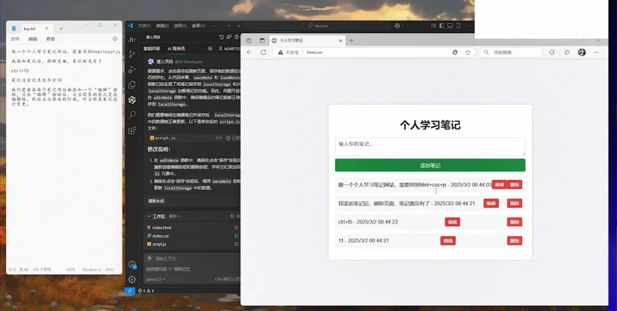This screenshot has height=311, width=617.
Task: Close the key.txt Notepad tab
Action: 46,29
